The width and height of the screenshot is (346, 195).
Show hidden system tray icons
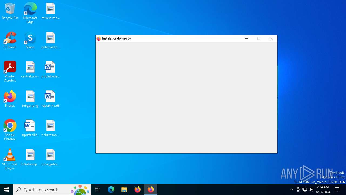click(x=291, y=190)
